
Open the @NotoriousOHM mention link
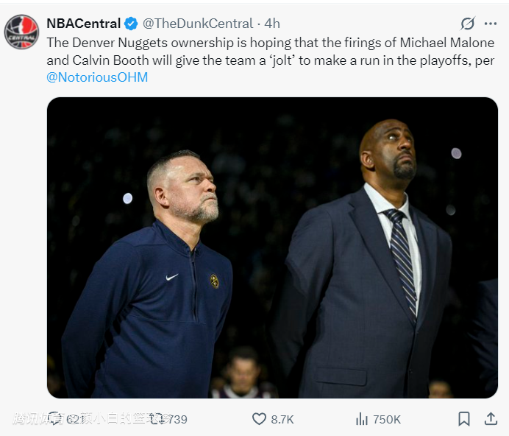97,77
